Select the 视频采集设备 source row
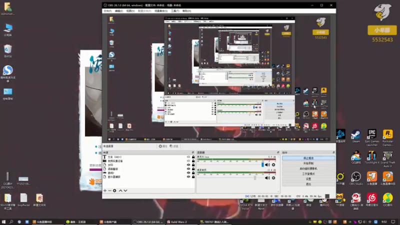 click(148, 161)
